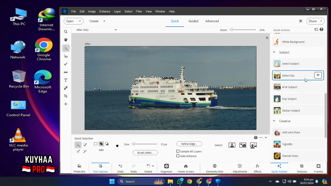
Task: Choose Magic Wand in tool options
Action: click(x=85, y=151)
